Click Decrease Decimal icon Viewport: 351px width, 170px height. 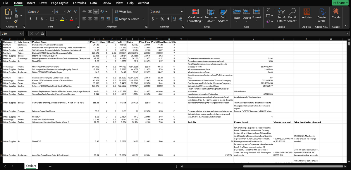click(x=181, y=19)
